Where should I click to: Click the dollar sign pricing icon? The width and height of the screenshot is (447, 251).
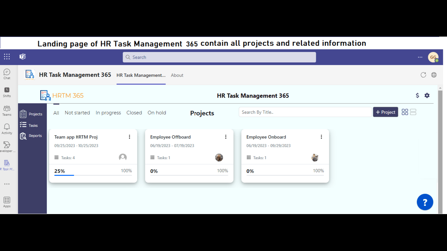417,95
